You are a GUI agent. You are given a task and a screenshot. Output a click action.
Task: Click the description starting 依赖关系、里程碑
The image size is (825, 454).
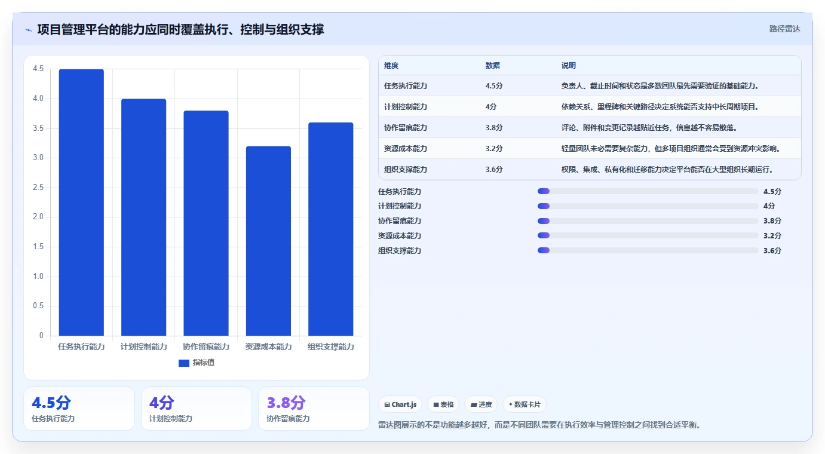pos(660,107)
